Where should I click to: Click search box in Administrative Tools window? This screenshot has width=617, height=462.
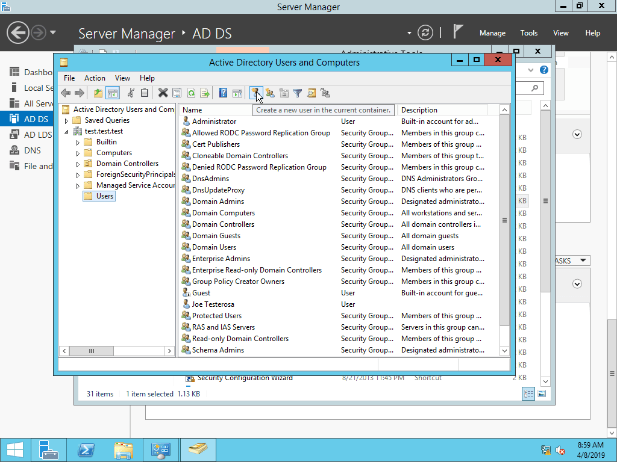pos(529,88)
